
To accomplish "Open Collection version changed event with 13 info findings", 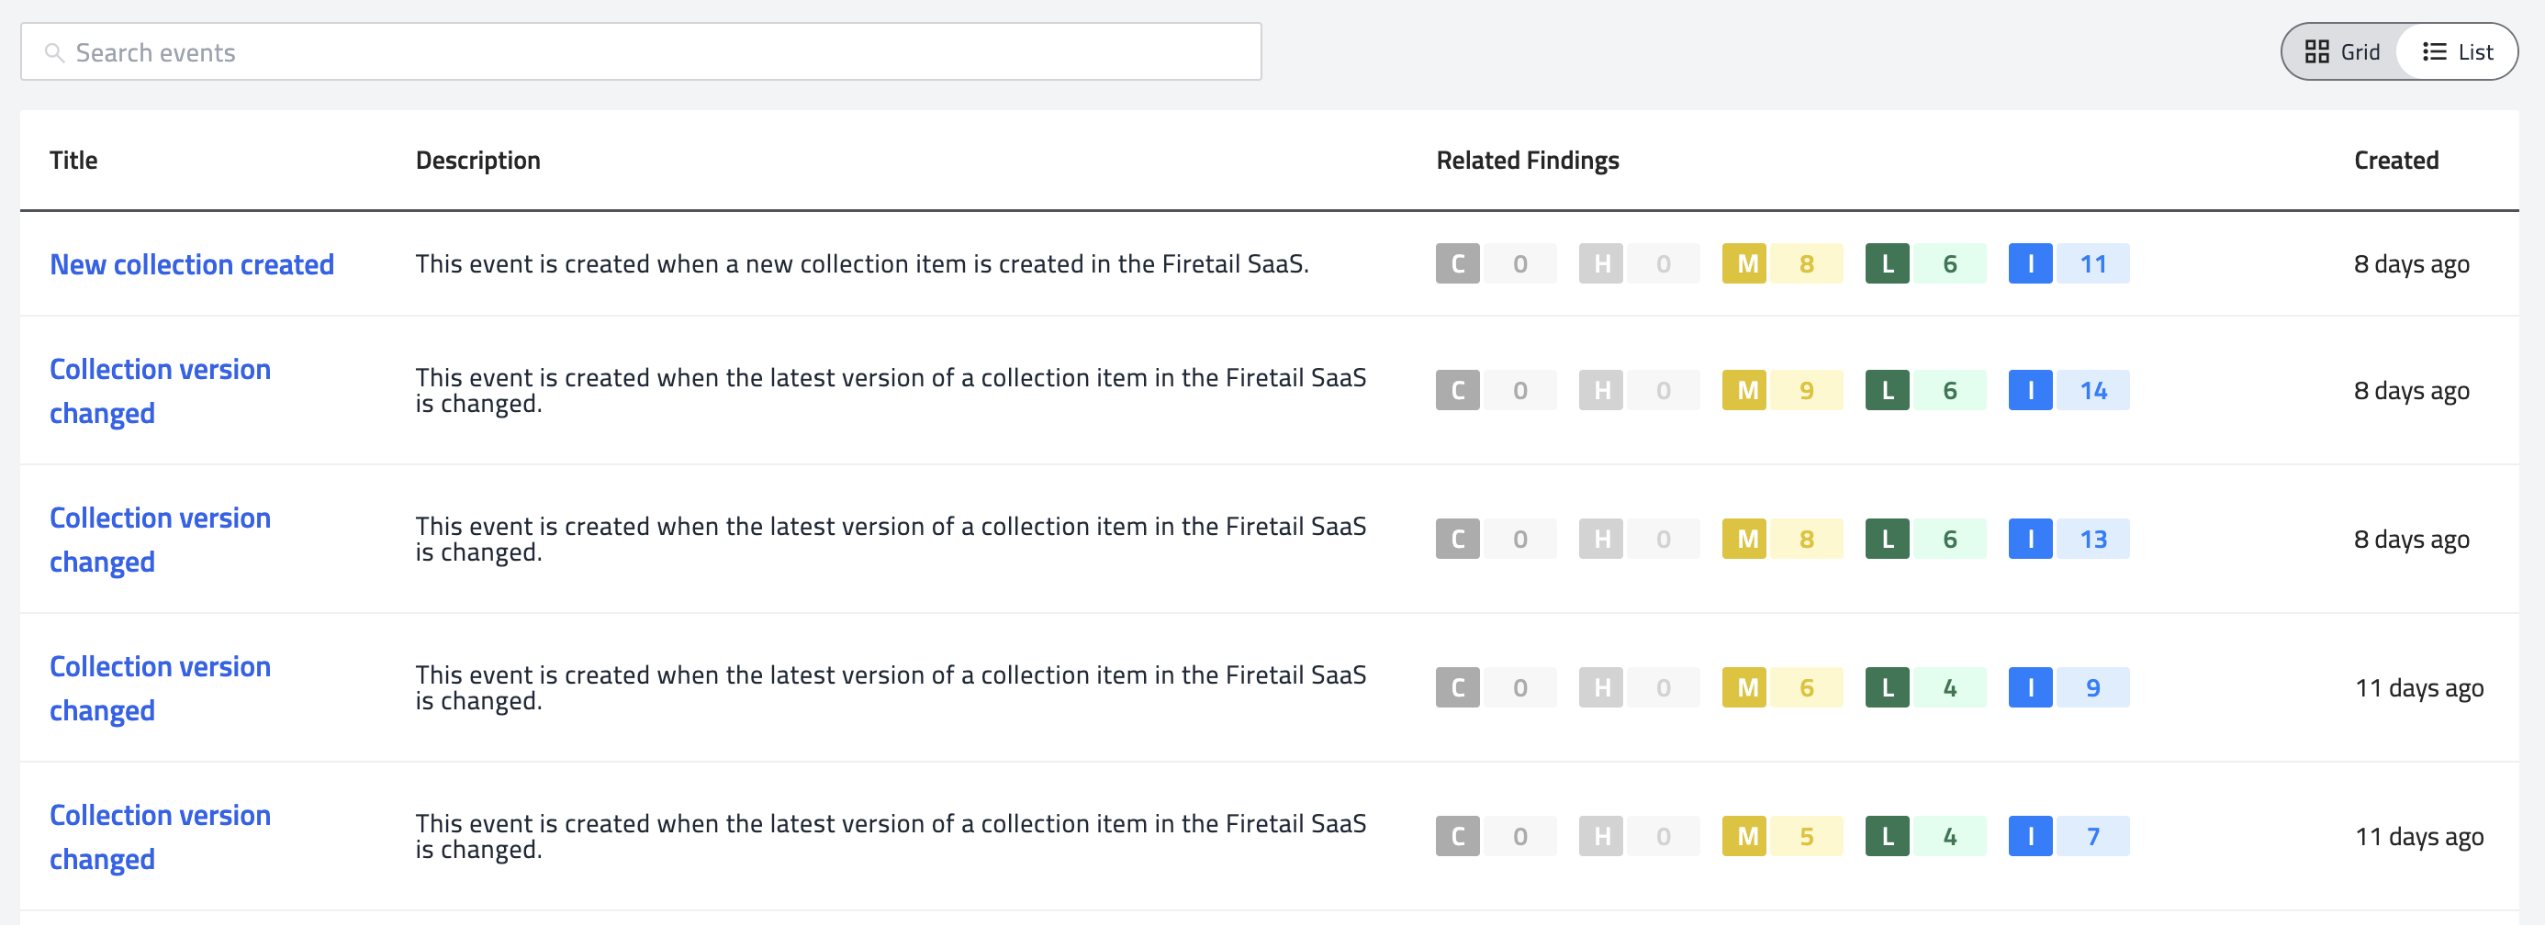I will 160,539.
